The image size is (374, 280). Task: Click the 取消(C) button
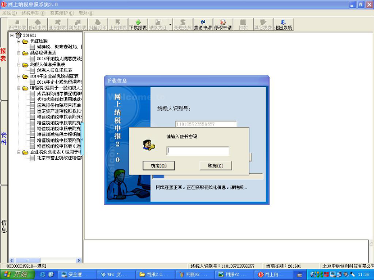click(x=216, y=165)
